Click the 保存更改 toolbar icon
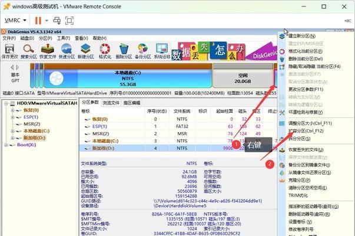Image resolution: width=355 pixels, height=236 pixels. (x=9, y=51)
